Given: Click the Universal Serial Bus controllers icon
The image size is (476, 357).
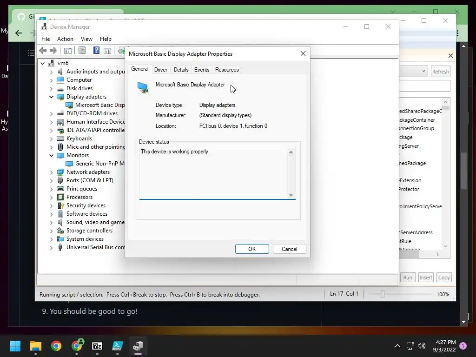Looking at the screenshot, I should click(x=60, y=247).
